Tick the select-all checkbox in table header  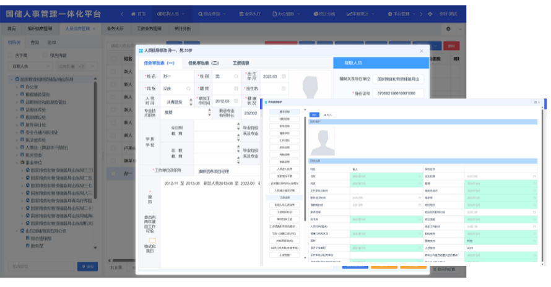pos(113,59)
